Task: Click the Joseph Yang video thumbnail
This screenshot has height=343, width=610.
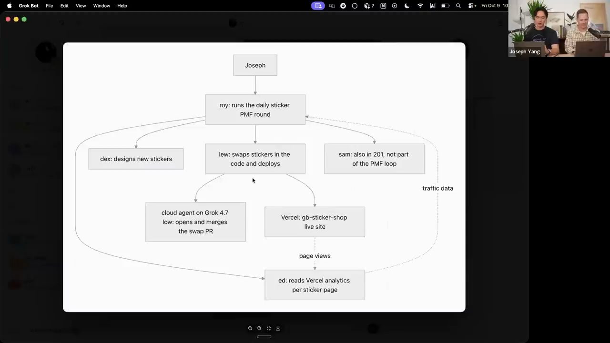Action: pos(559,29)
